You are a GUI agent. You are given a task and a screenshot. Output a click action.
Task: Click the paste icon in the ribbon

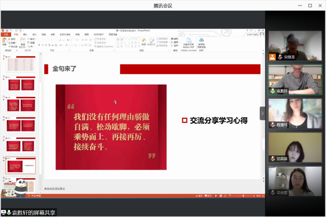(x=4, y=41)
